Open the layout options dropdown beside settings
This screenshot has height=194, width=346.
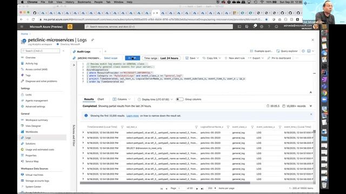(311, 51)
